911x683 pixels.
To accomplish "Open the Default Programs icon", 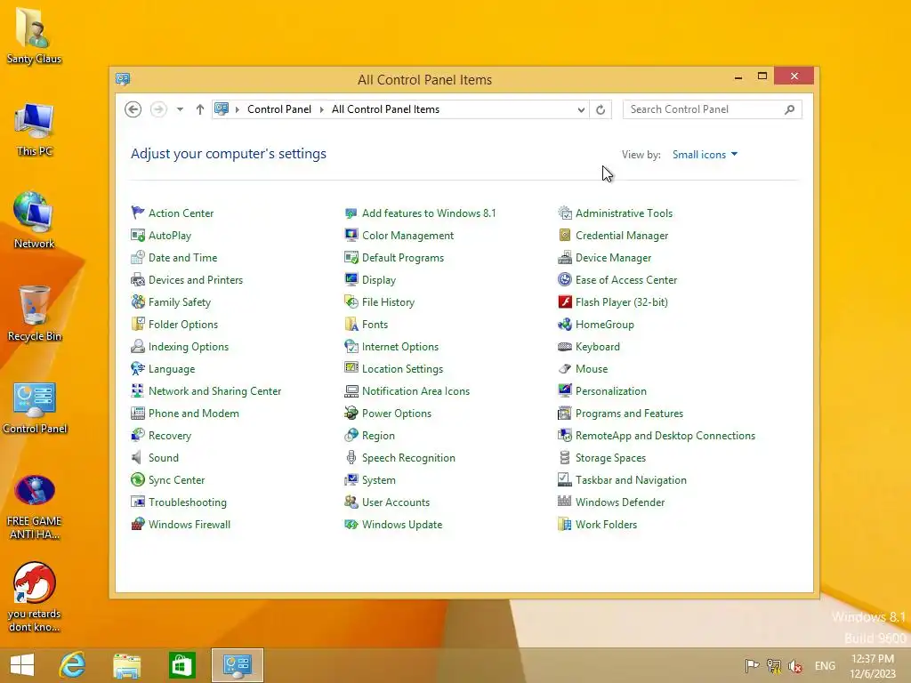I will [x=351, y=257].
